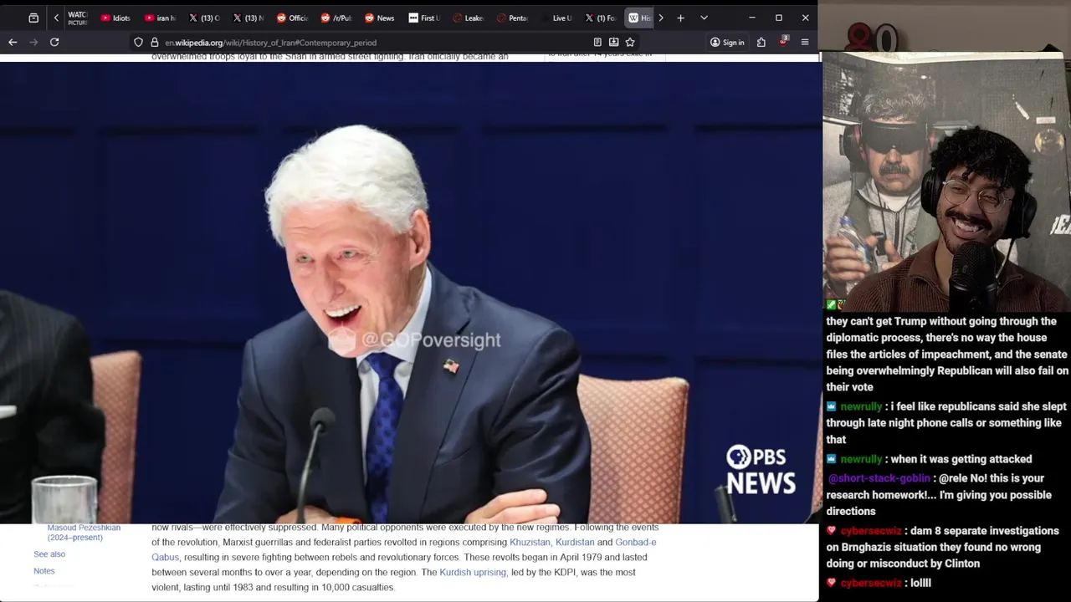The height and width of the screenshot is (602, 1071).
Task: Click the Bill Clinton video overlay
Action: coord(410,293)
